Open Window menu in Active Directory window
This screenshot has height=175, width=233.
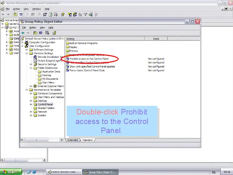36,9
